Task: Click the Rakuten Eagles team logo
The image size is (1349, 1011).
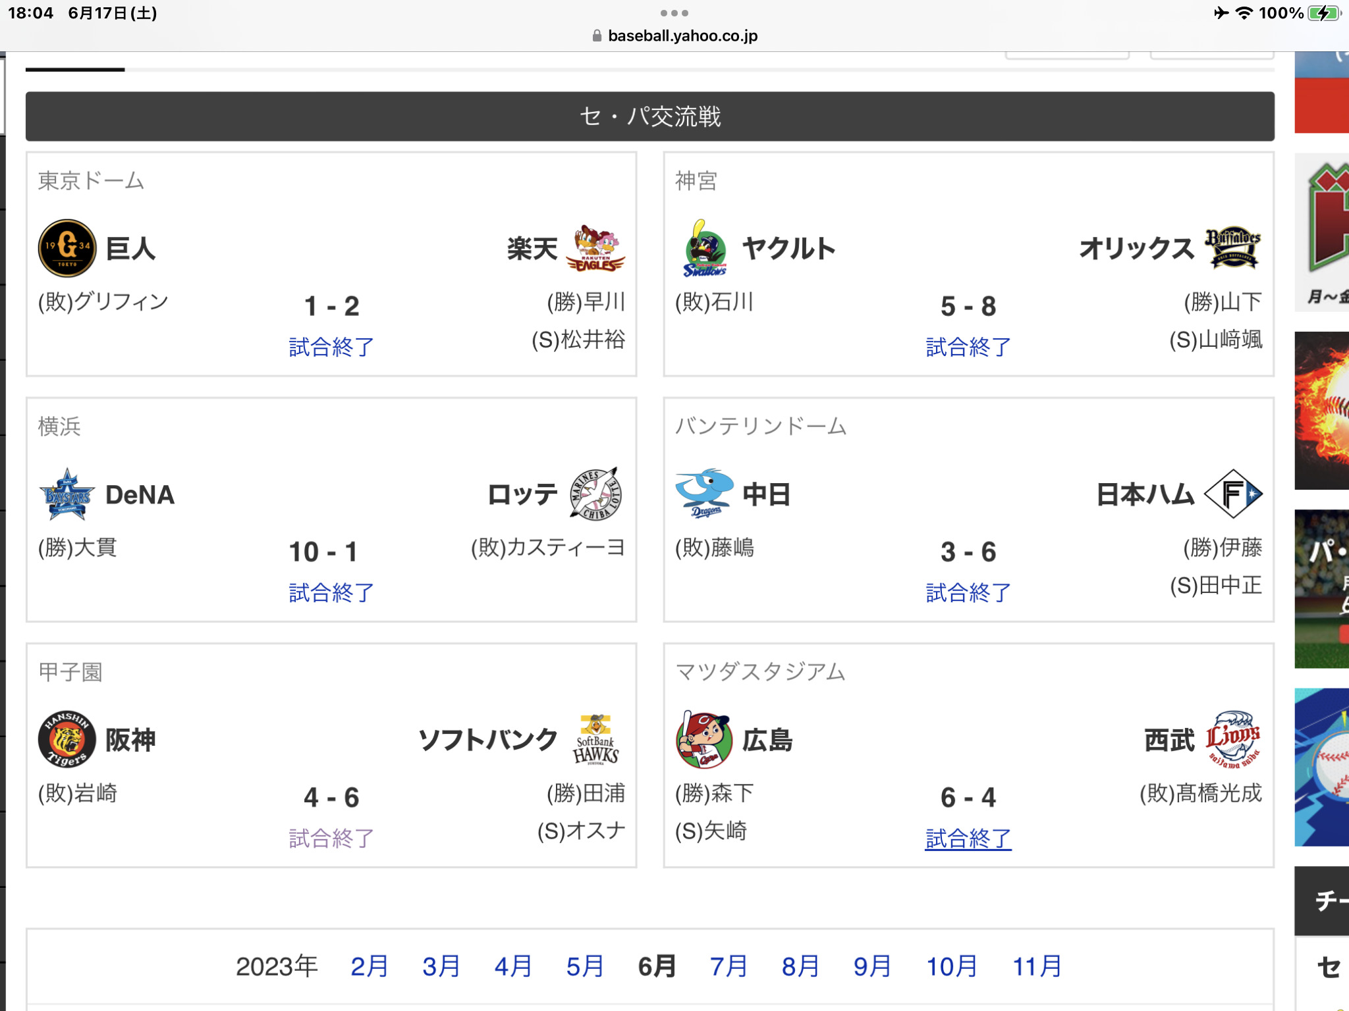Action: tap(595, 248)
